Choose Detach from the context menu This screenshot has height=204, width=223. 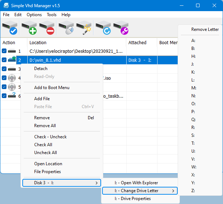coord(41,69)
